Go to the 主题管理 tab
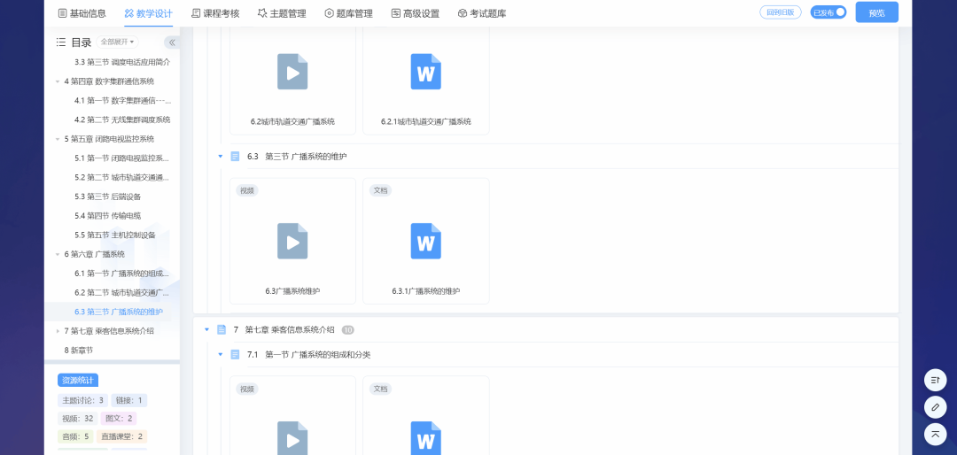The height and width of the screenshot is (455, 957). [x=282, y=13]
